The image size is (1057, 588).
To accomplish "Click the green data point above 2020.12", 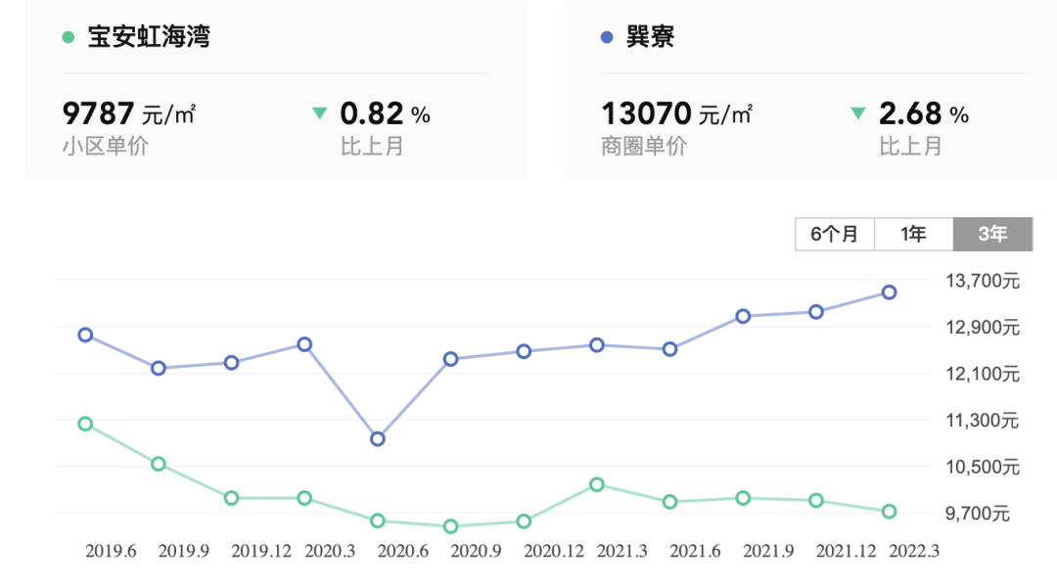I will tap(524, 521).
